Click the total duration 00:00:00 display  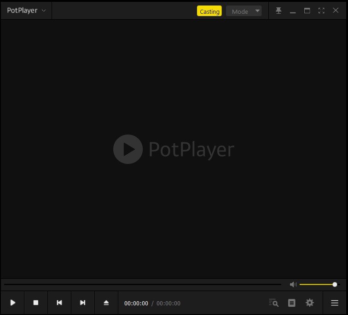(x=168, y=303)
